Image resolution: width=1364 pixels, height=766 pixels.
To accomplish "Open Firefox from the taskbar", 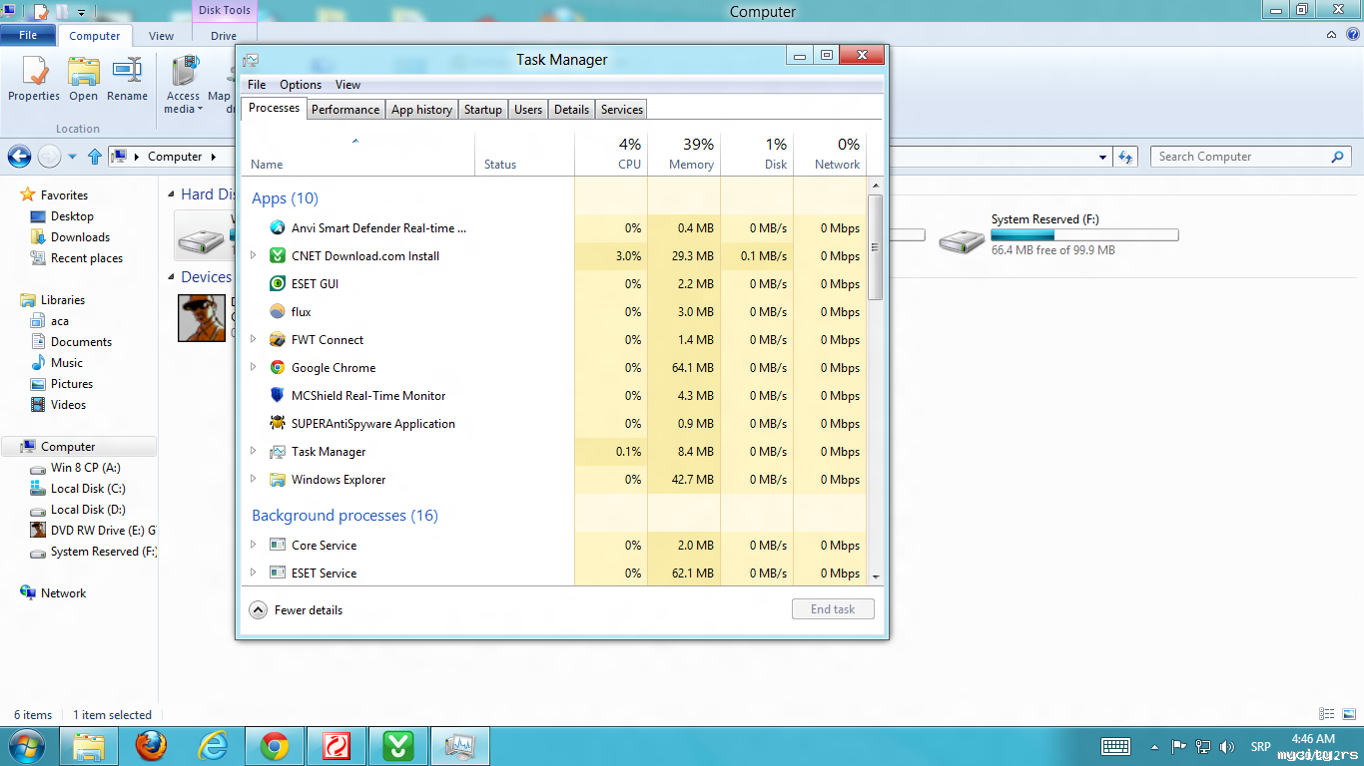I will pyautogui.click(x=152, y=745).
